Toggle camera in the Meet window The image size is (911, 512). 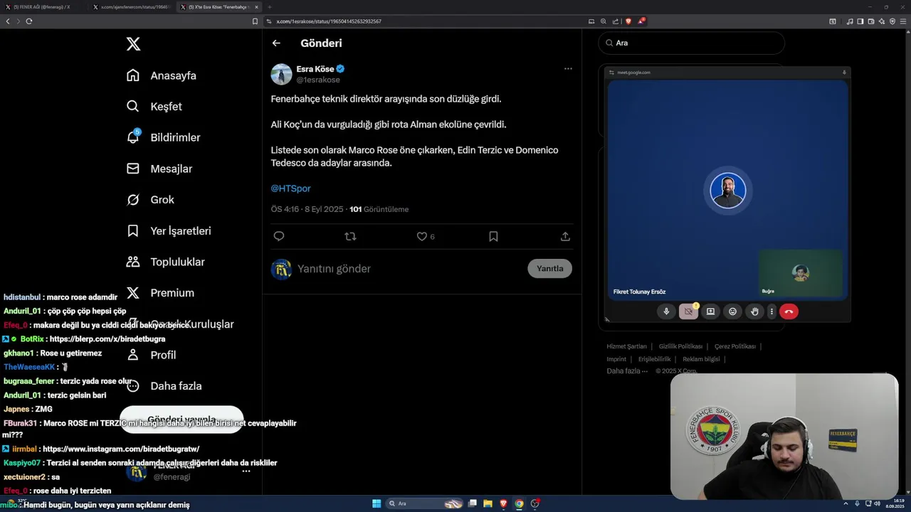[x=688, y=311]
